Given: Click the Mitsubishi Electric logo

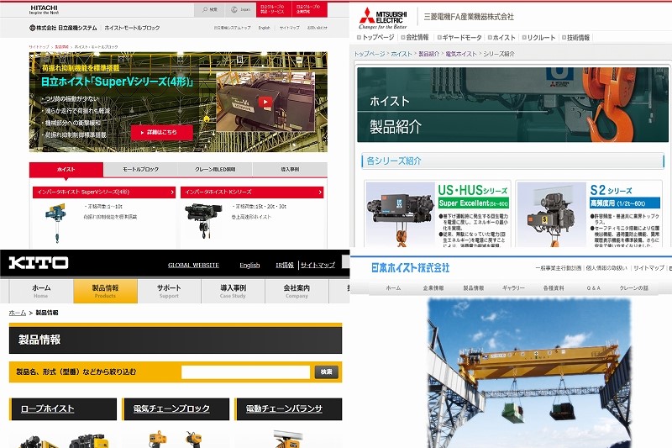Looking at the screenshot, I should (383, 18).
